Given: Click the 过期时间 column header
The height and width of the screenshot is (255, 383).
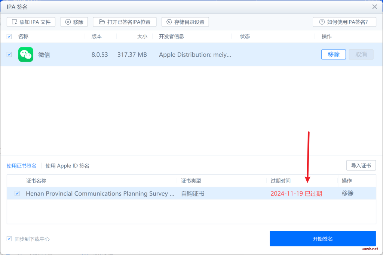Looking at the screenshot, I should click(281, 181).
